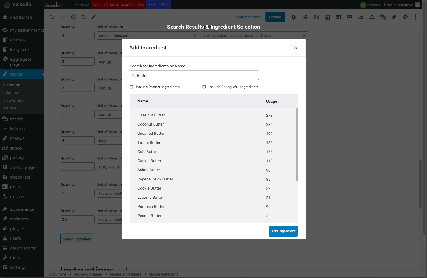This screenshot has height=278, width=427.
Task: Click Recipe Container in the breadcrumb
Action: [88, 274]
